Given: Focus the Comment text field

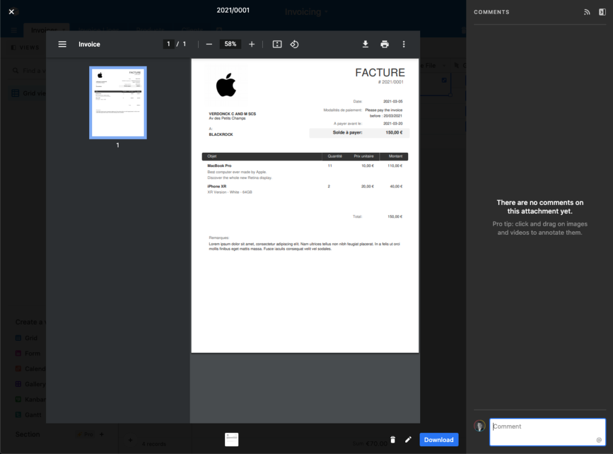Looking at the screenshot, I should coord(547,432).
